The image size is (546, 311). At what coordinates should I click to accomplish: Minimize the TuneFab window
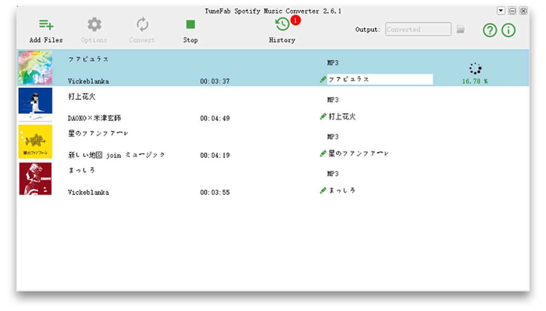coord(512,11)
